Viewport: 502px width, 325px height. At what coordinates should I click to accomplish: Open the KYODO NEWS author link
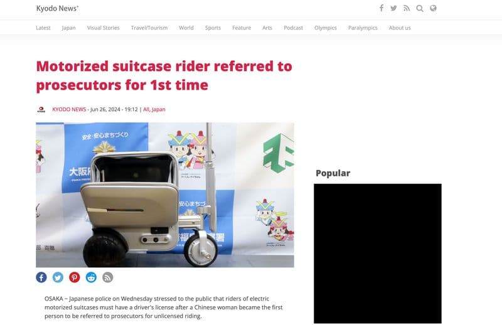click(x=69, y=109)
